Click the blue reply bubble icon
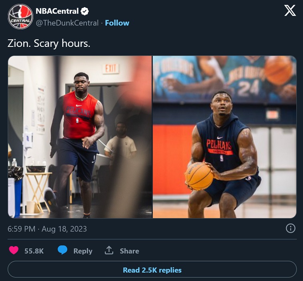This screenshot has width=303, height=281. click(x=62, y=251)
